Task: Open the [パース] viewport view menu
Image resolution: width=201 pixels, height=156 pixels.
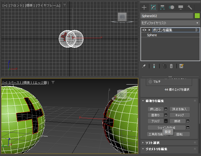Action: click(15, 83)
